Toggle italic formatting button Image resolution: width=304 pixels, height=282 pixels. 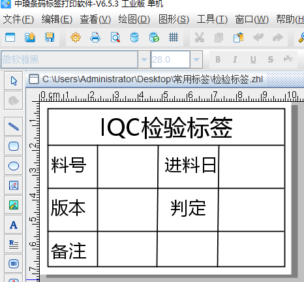235,59
